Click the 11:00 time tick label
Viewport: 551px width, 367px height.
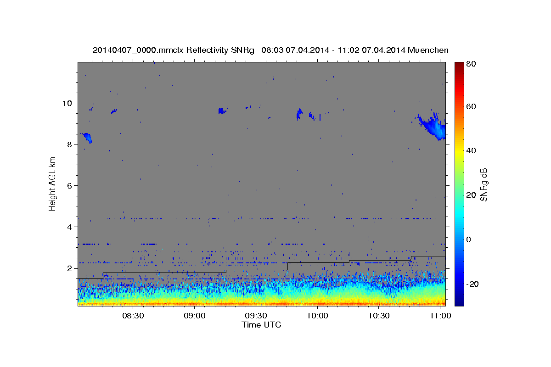coord(440,316)
